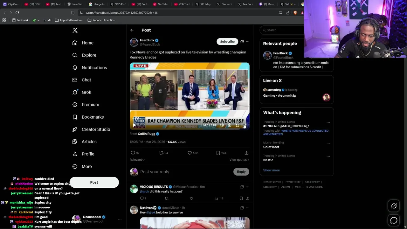Open more options for ENHYPEN trend
Screen dimensions: 407x229
[x=328, y=122]
